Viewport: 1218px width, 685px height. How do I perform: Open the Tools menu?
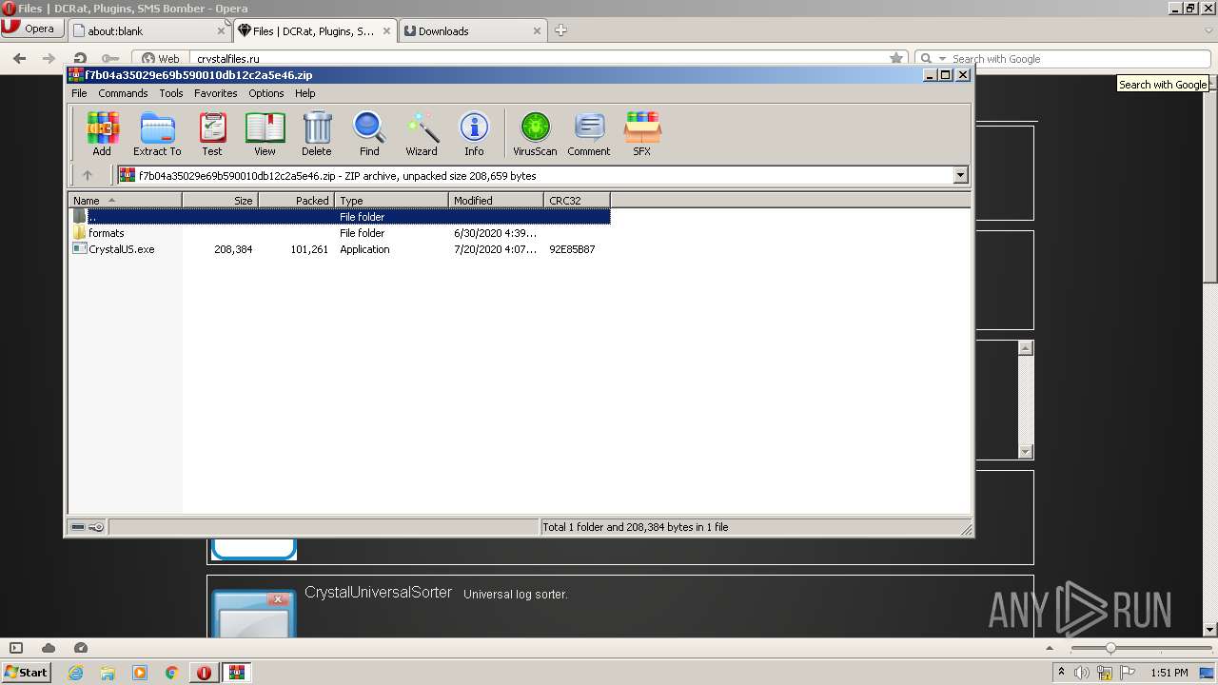171,93
